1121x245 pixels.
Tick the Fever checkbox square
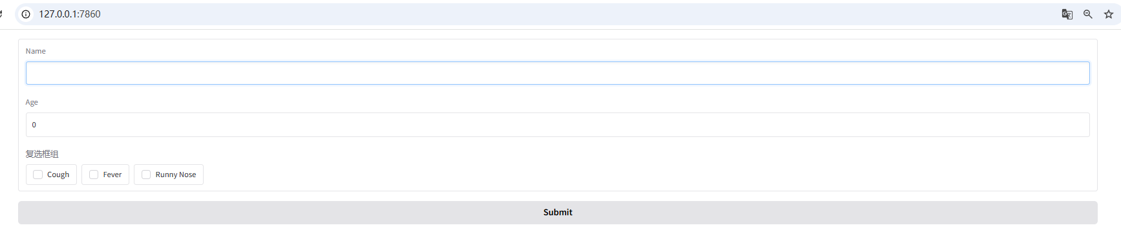(x=94, y=175)
